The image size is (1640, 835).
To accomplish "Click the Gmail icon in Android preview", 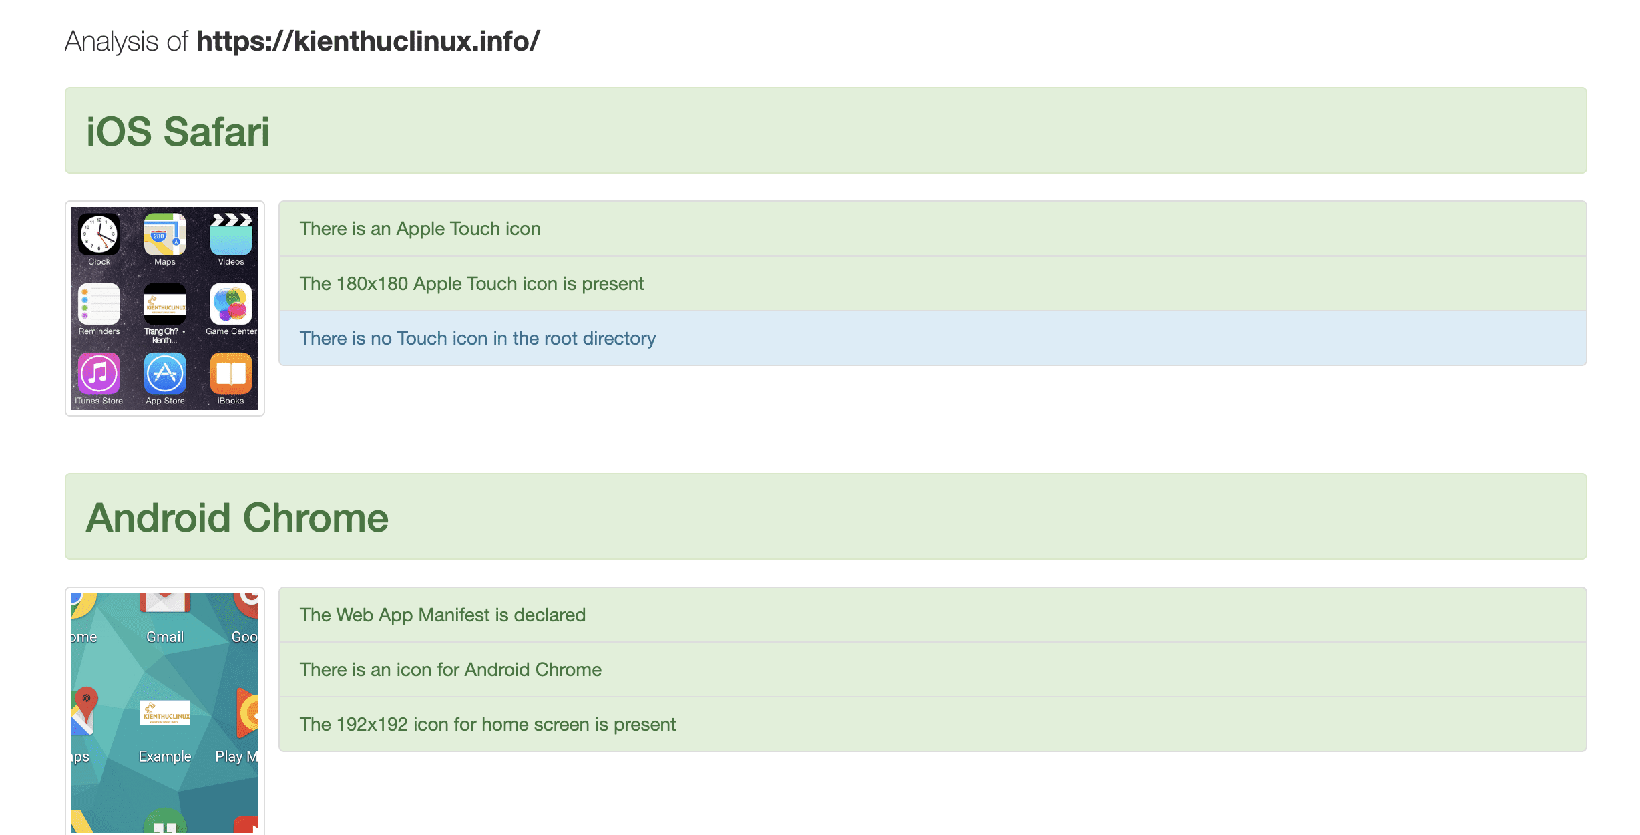I will pos(165,603).
